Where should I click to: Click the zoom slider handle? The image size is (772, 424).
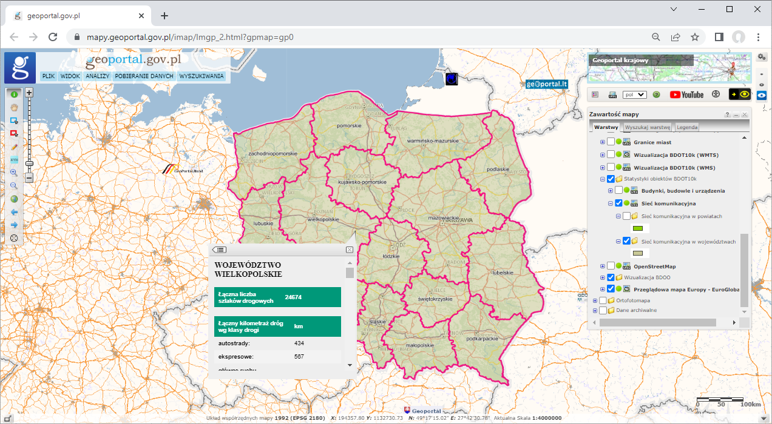pyautogui.click(x=29, y=163)
